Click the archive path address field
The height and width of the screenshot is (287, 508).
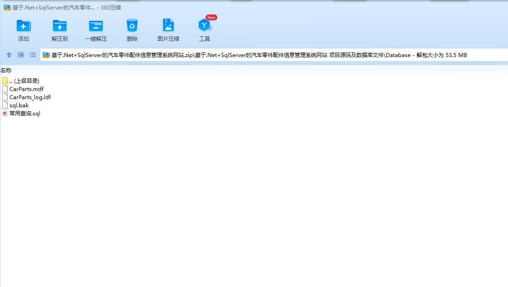pos(274,55)
